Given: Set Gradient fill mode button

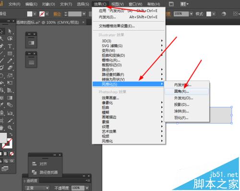Looking at the screenshot, I should [6, 154].
